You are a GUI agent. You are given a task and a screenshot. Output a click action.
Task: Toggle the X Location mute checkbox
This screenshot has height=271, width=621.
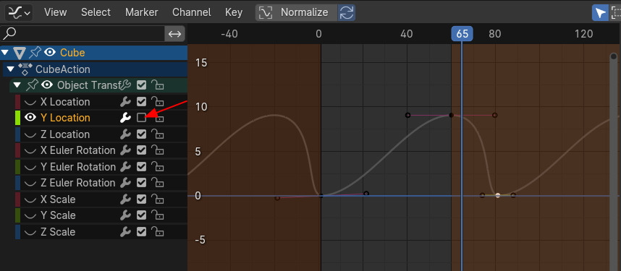click(x=141, y=102)
